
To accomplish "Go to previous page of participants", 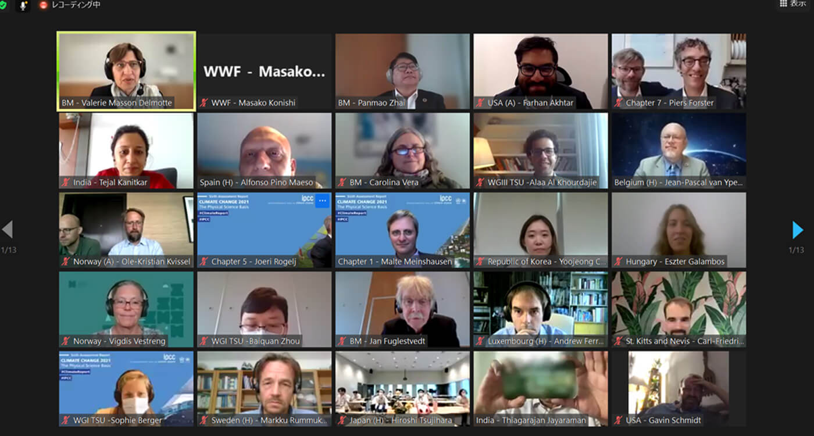I will [7, 229].
